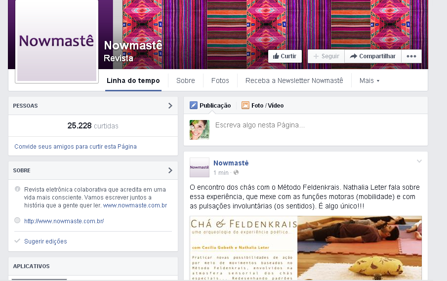
Task: Click the Curtir thumbs-up button
Action: click(x=284, y=56)
